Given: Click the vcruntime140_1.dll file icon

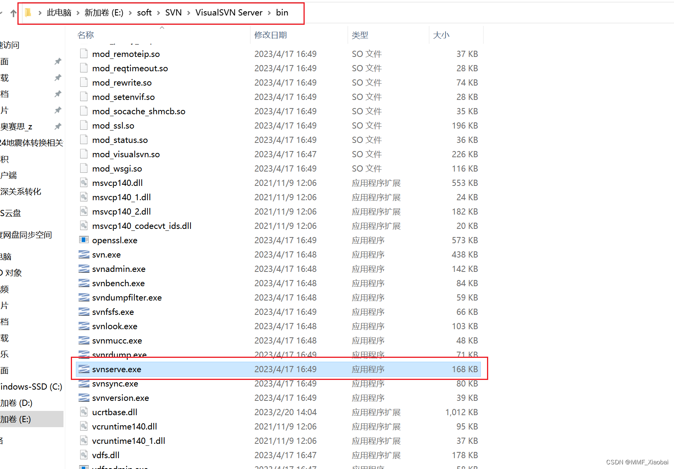Looking at the screenshot, I should [84, 441].
